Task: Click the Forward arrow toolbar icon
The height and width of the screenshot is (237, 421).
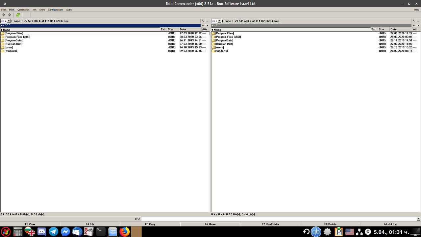Action: click(x=10, y=15)
